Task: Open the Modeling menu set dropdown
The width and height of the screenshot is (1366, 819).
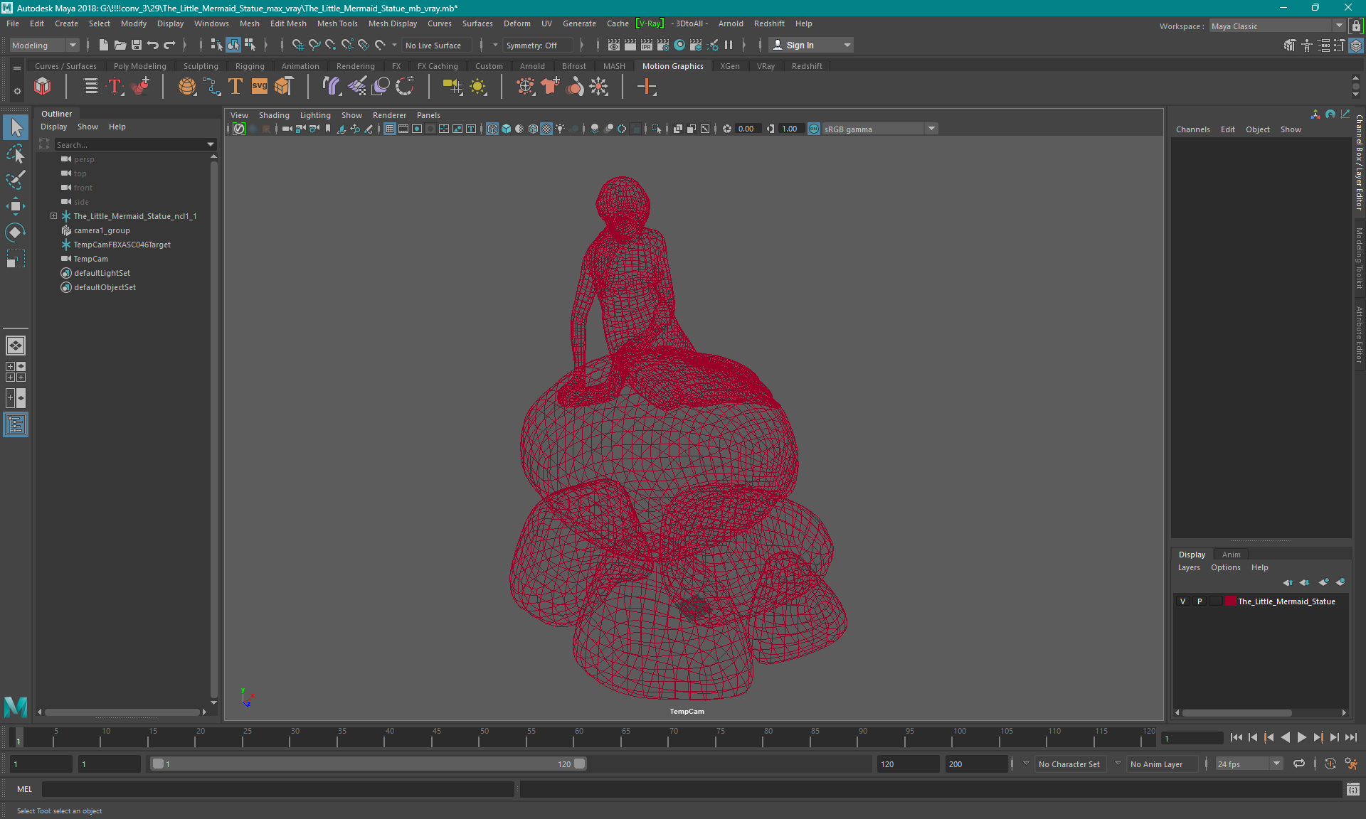Action: click(44, 45)
